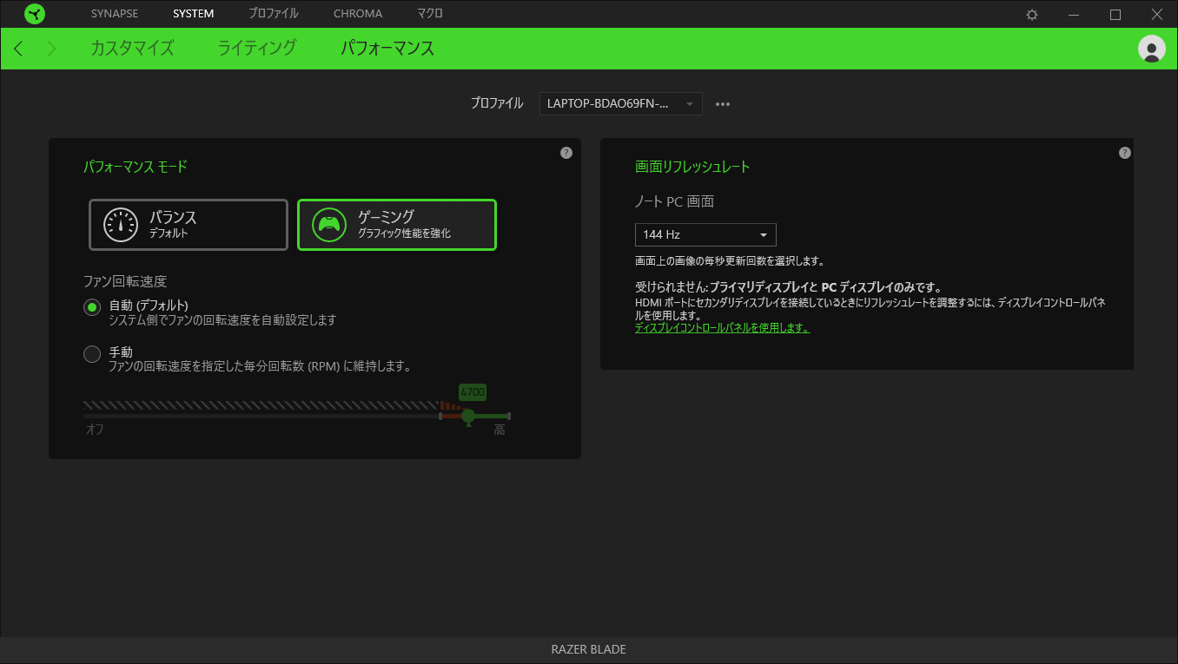Click the パフォーマンス モード heading
The image size is (1178, 664).
click(135, 167)
